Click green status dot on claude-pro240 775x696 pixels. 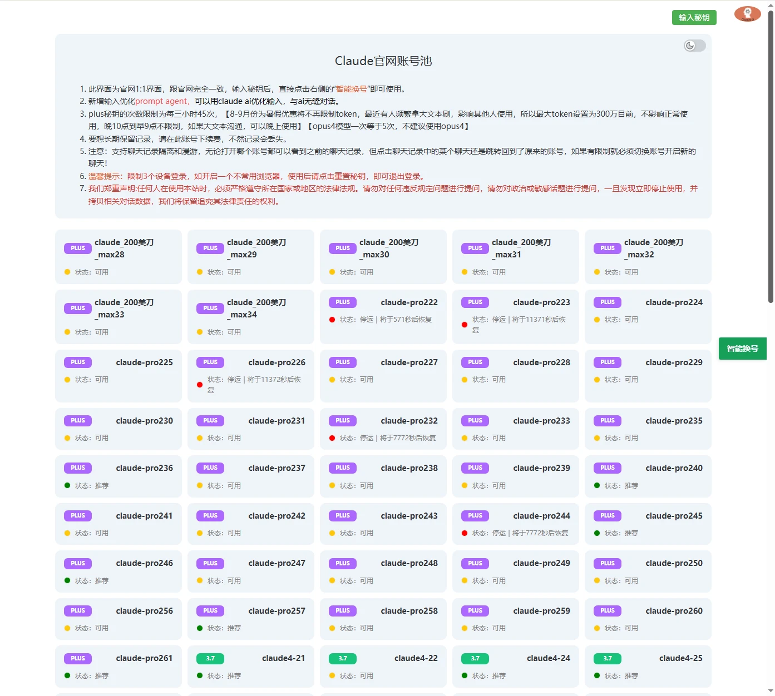597,485
